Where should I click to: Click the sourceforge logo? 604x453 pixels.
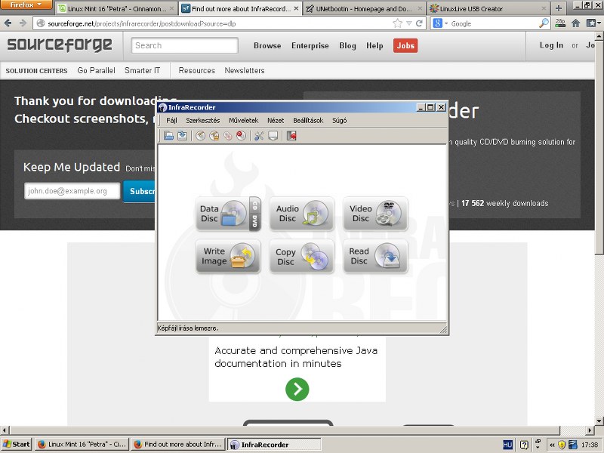60,45
